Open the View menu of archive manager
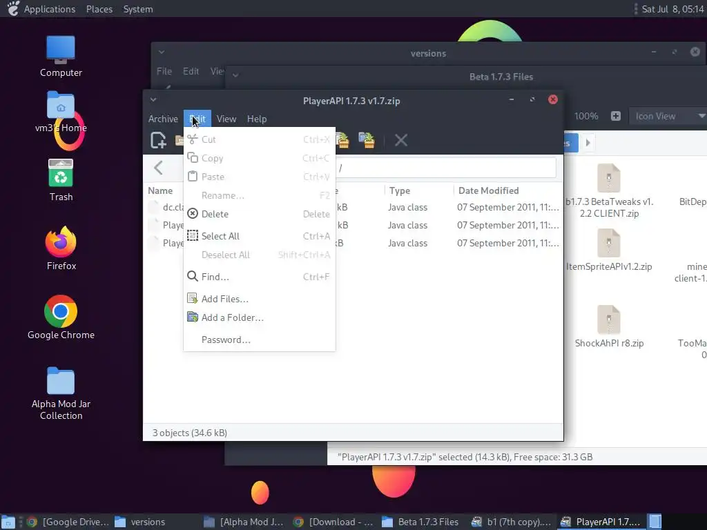The image size is (707, 530). [x=226, y=119]
